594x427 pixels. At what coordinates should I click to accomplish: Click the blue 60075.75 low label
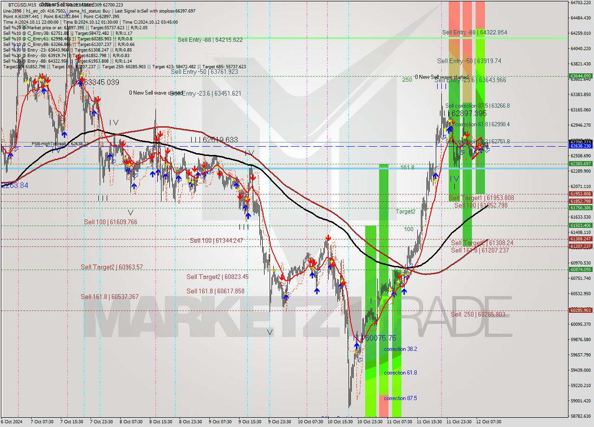pos(381,338)
